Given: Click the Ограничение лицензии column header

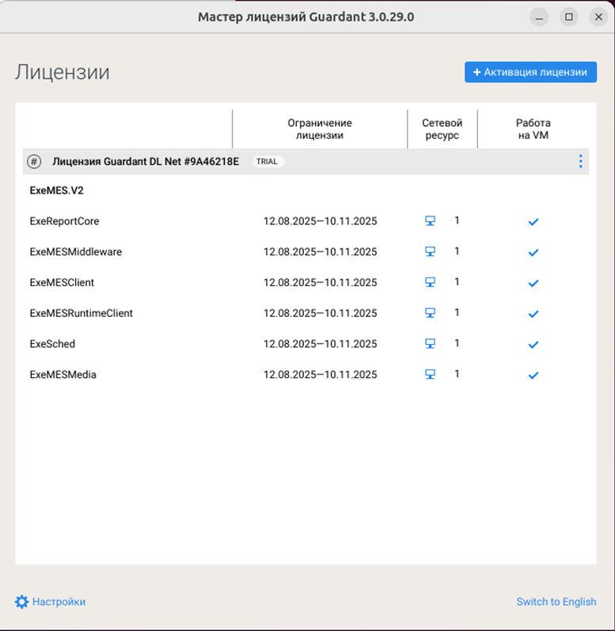Looking at the screenshot, I should pos(320,128).
